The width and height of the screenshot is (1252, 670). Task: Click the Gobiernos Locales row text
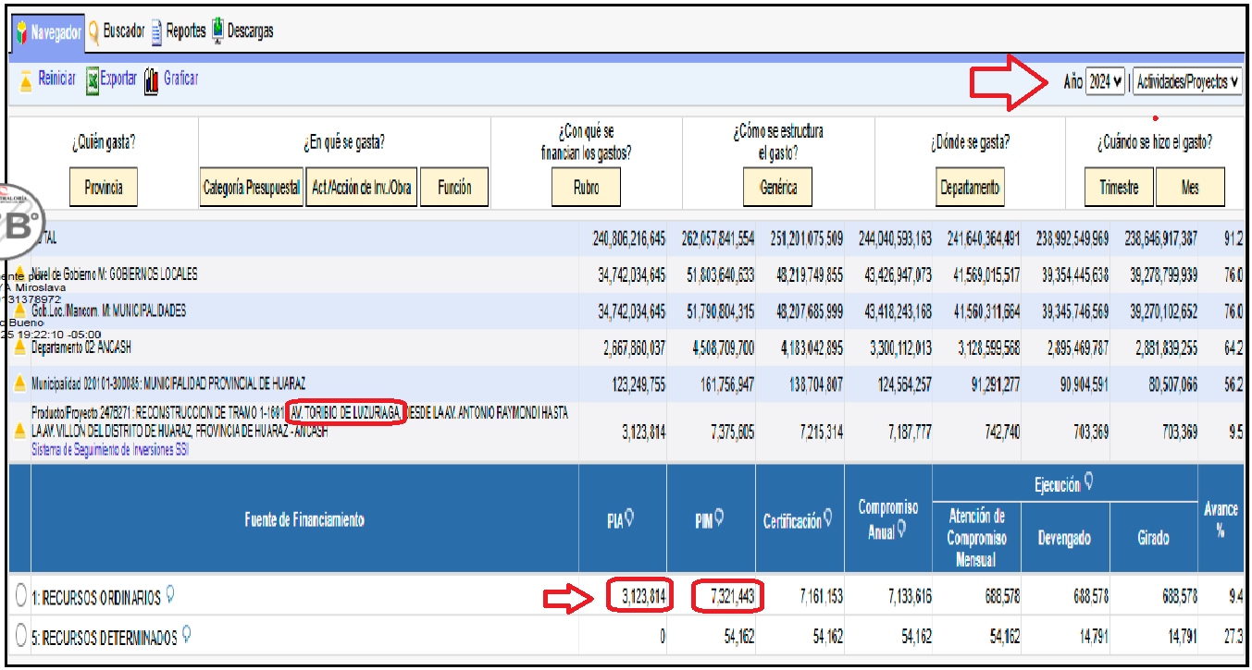[x=115, y=274]
